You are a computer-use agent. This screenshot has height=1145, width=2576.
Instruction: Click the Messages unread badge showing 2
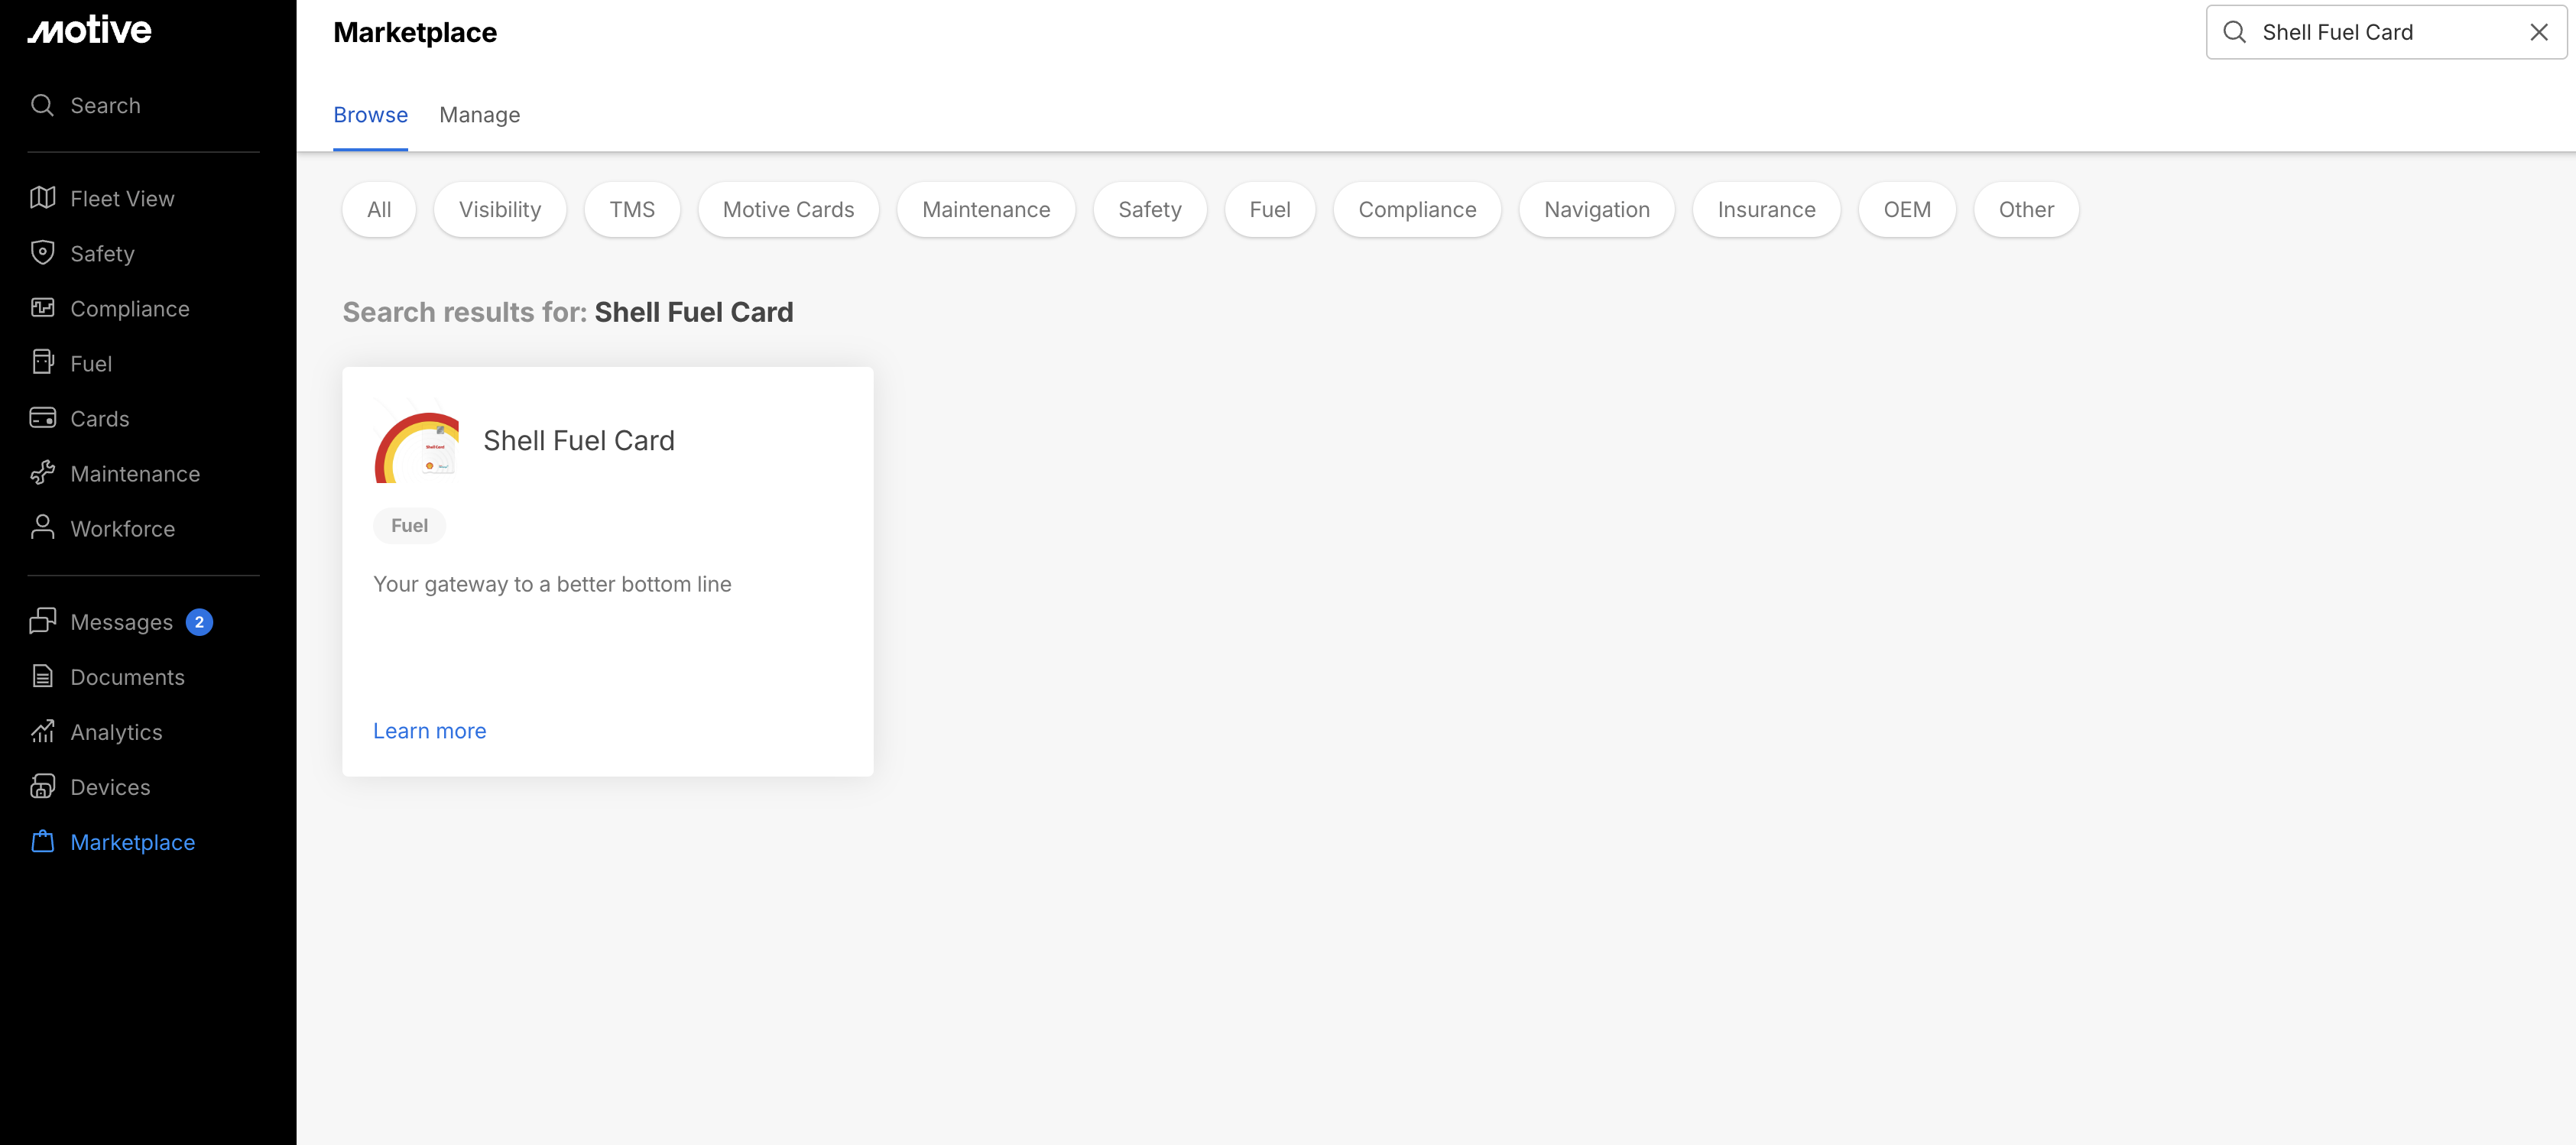(x=199, y=622)
